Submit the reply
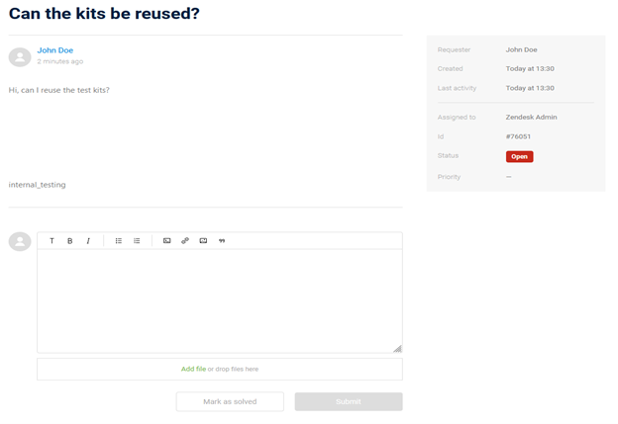Screen dimensions: 618x424 (349, 401)
